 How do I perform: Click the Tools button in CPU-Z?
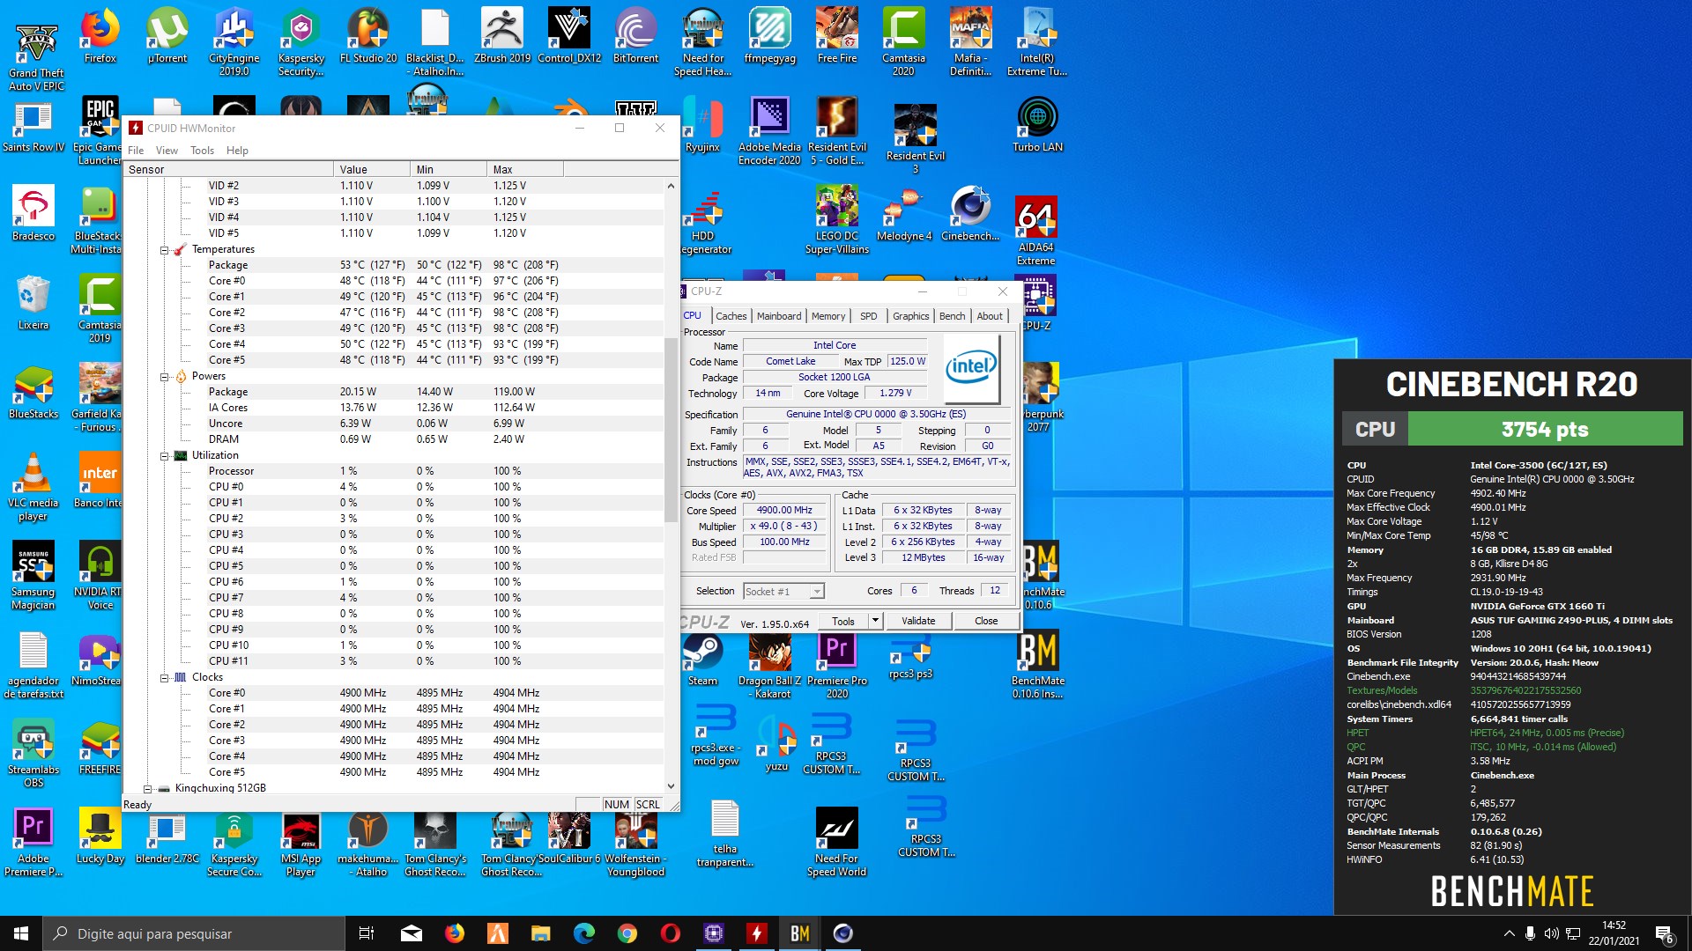coord(843,621)
